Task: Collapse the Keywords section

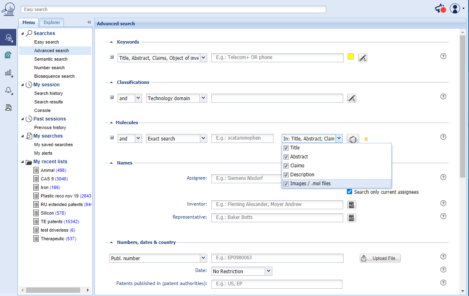Action: 111,42
